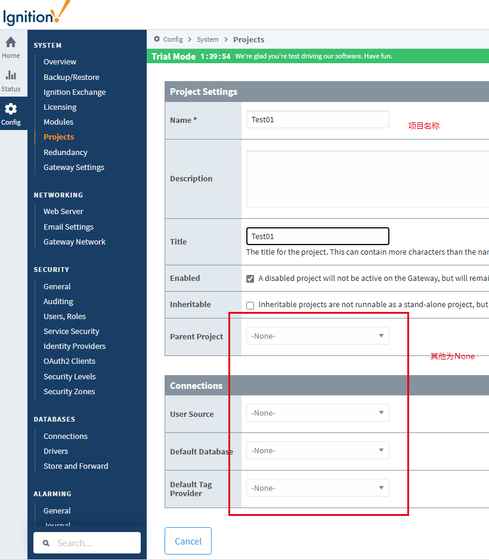This screenshot has width=489, height=560.
Task: Click the Ignition logo
Action: 36,14
